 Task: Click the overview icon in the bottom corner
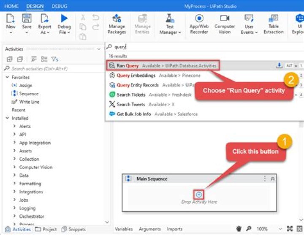click(x=299, y=229)
